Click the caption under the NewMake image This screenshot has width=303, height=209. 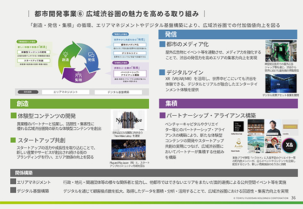point(128,134)
